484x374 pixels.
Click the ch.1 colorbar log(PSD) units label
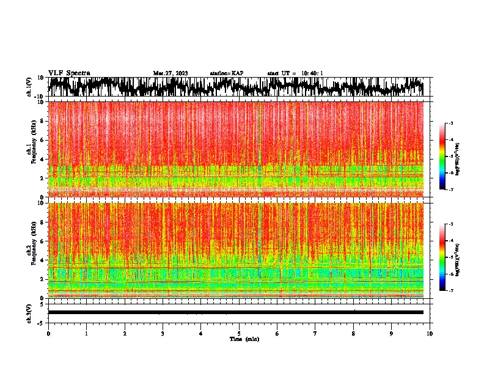click(x=458, y=159)
